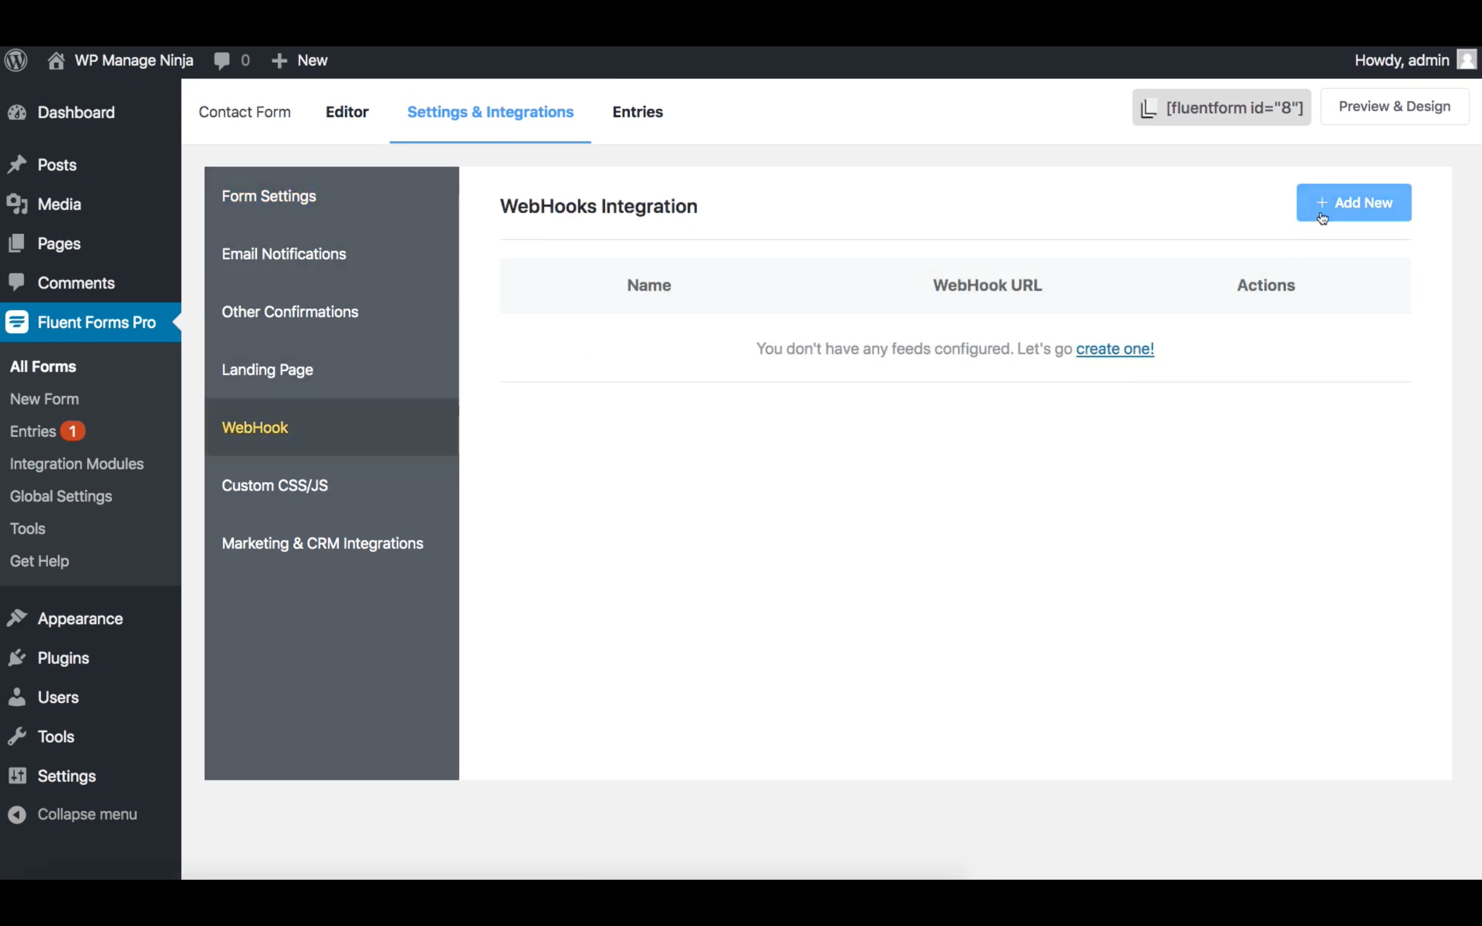This screenshot has width=1482, height=926.
Task: Open the Email Notifications settings section
Action: pyautogui.click(x=284, y=254)
